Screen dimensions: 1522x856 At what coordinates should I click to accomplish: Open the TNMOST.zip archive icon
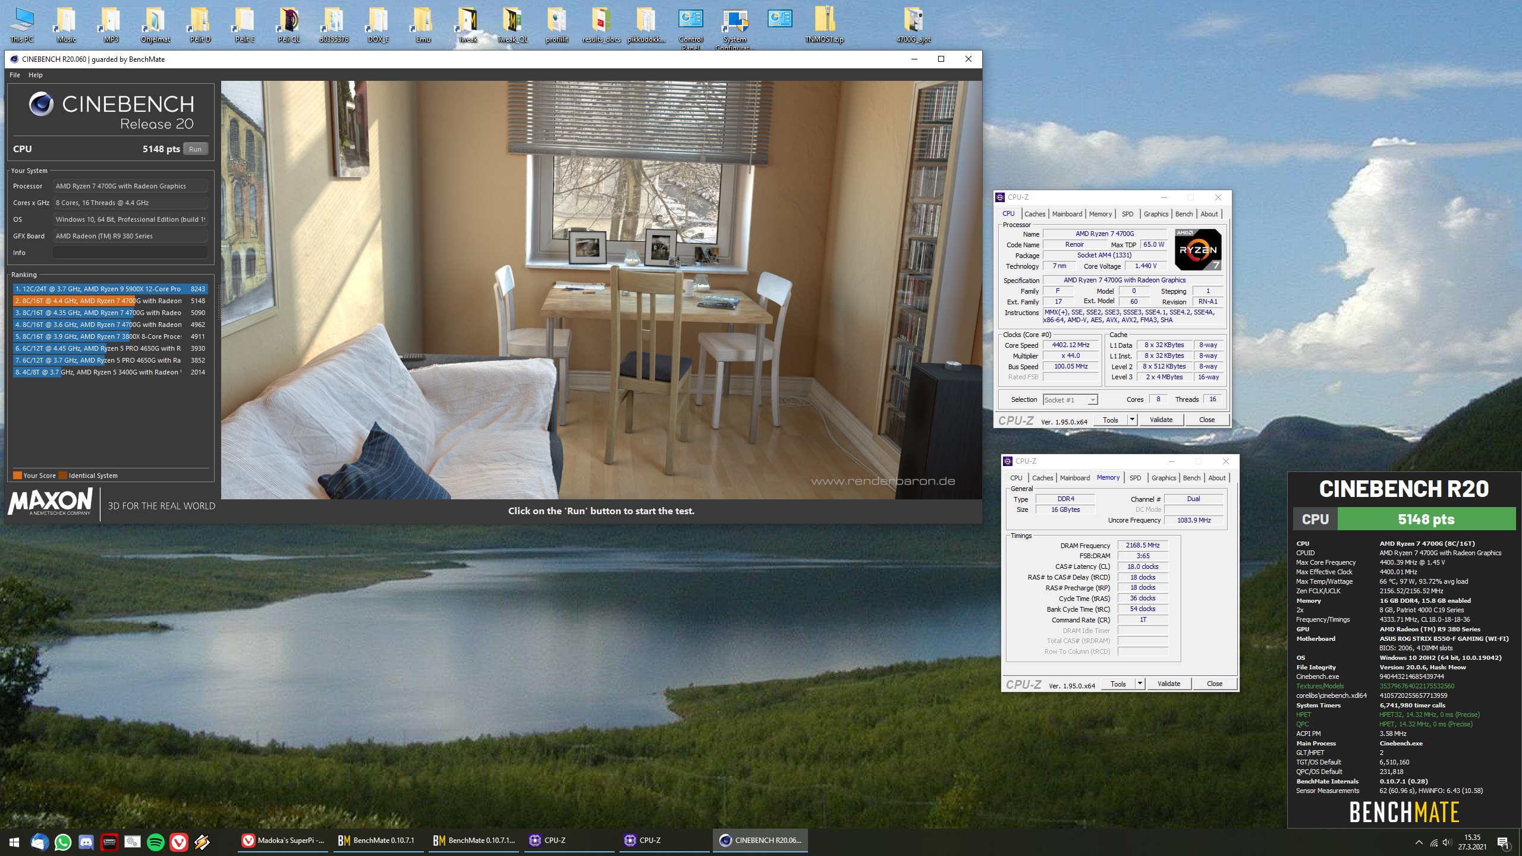(x=824, y=24)
